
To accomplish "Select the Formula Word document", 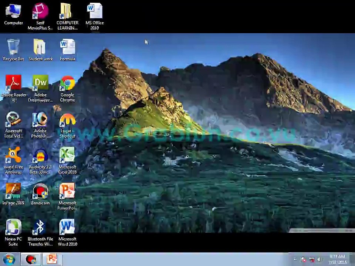I will [x=67, y=50].
